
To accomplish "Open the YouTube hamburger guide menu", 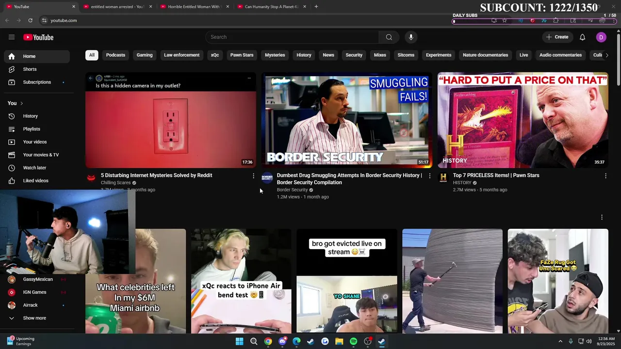I will pyautogui.click(x=12, y=37).
